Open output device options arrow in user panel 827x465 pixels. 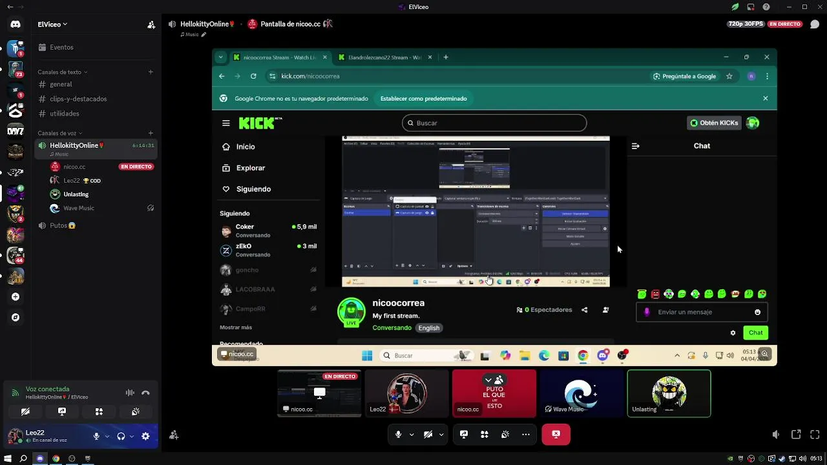131,437
